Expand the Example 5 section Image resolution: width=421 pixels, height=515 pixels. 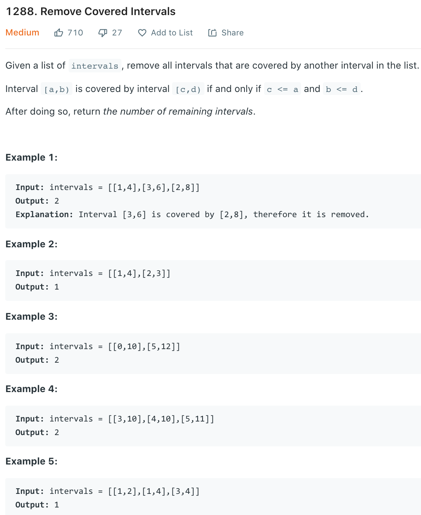click(32, 461)
